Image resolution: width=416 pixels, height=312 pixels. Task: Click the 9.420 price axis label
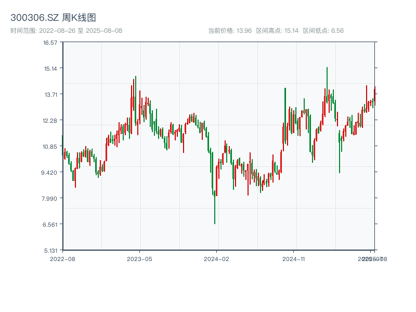coord(50,173)
